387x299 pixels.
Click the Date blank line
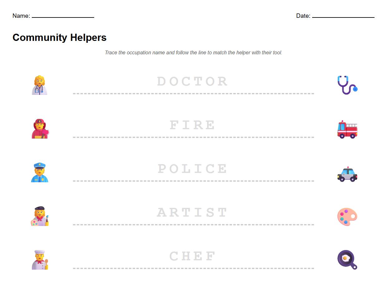pyautogui.click(x=343, y=17)
